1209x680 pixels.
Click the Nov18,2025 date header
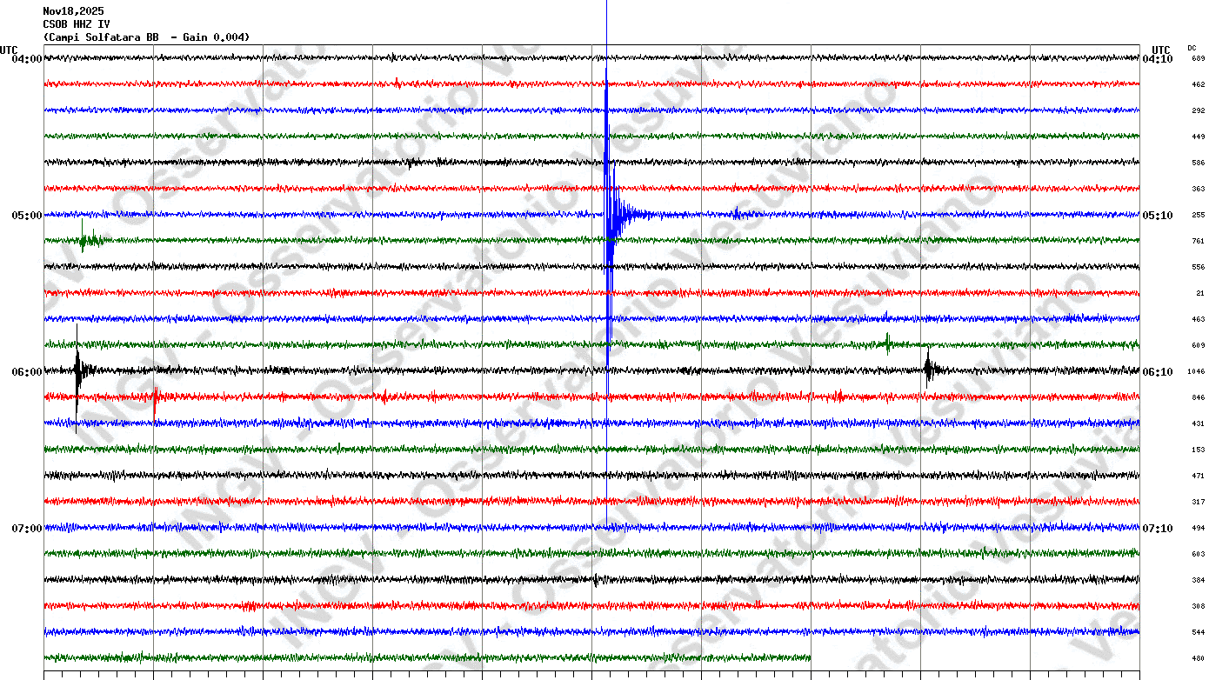[x=73, y=11]
